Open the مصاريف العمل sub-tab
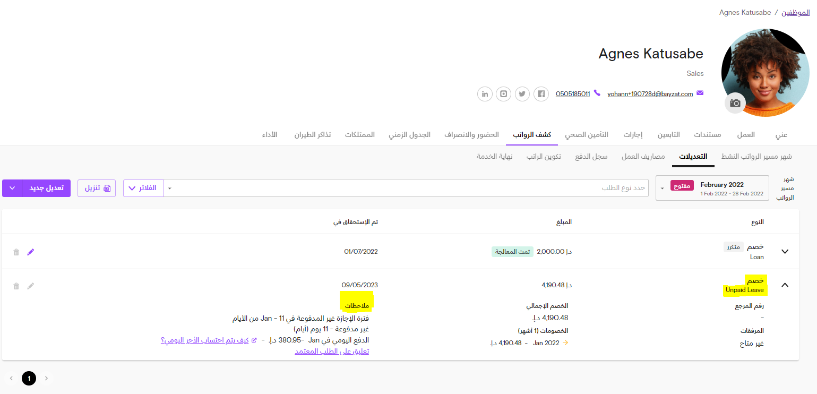The image size is (817, 394). [643, 157]
